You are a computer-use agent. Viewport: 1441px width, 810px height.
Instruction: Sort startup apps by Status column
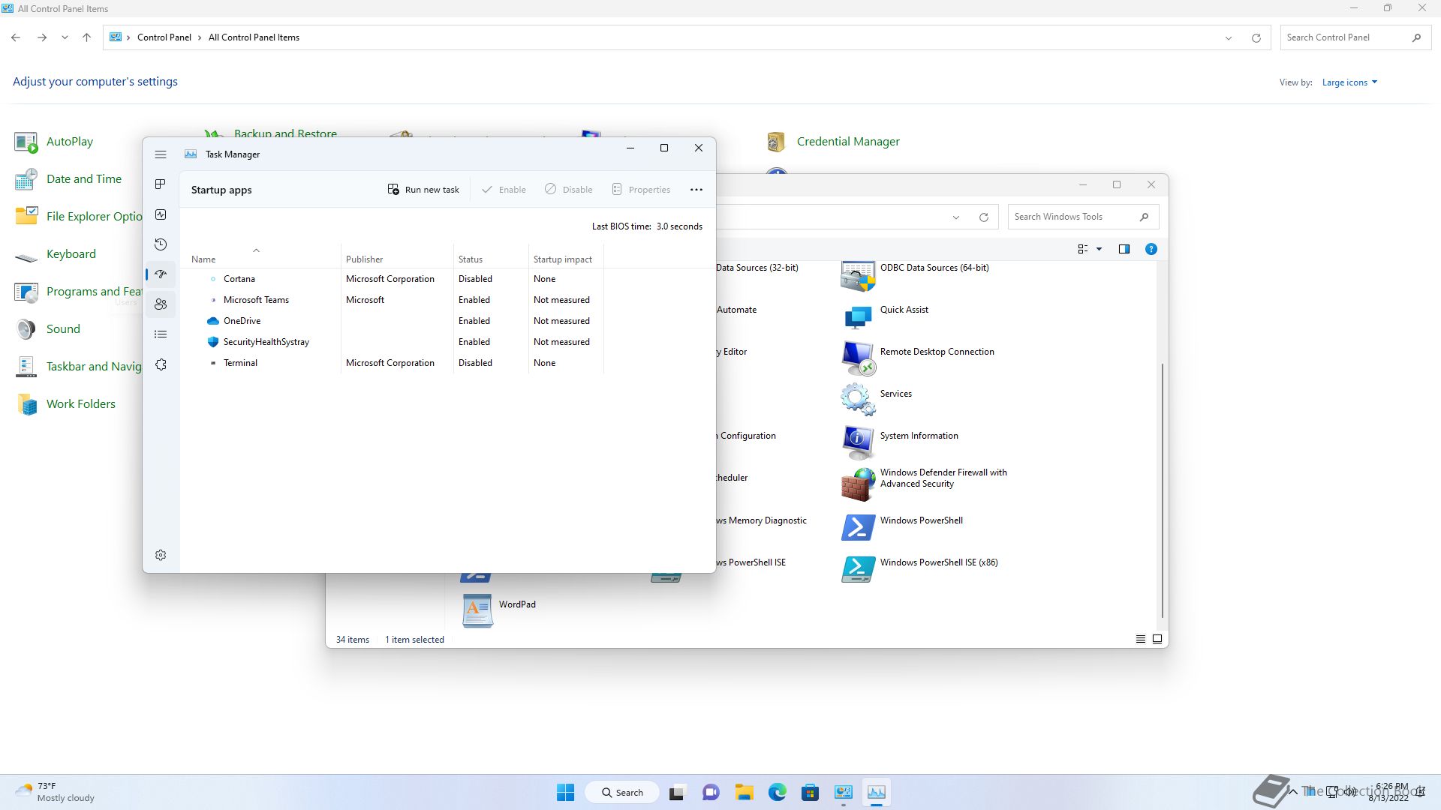pyautogui.click(x=491, y=259)
